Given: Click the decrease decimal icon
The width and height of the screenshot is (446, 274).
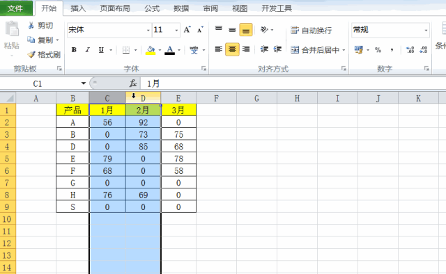Looking at the screenshot, I should point(424,50).
